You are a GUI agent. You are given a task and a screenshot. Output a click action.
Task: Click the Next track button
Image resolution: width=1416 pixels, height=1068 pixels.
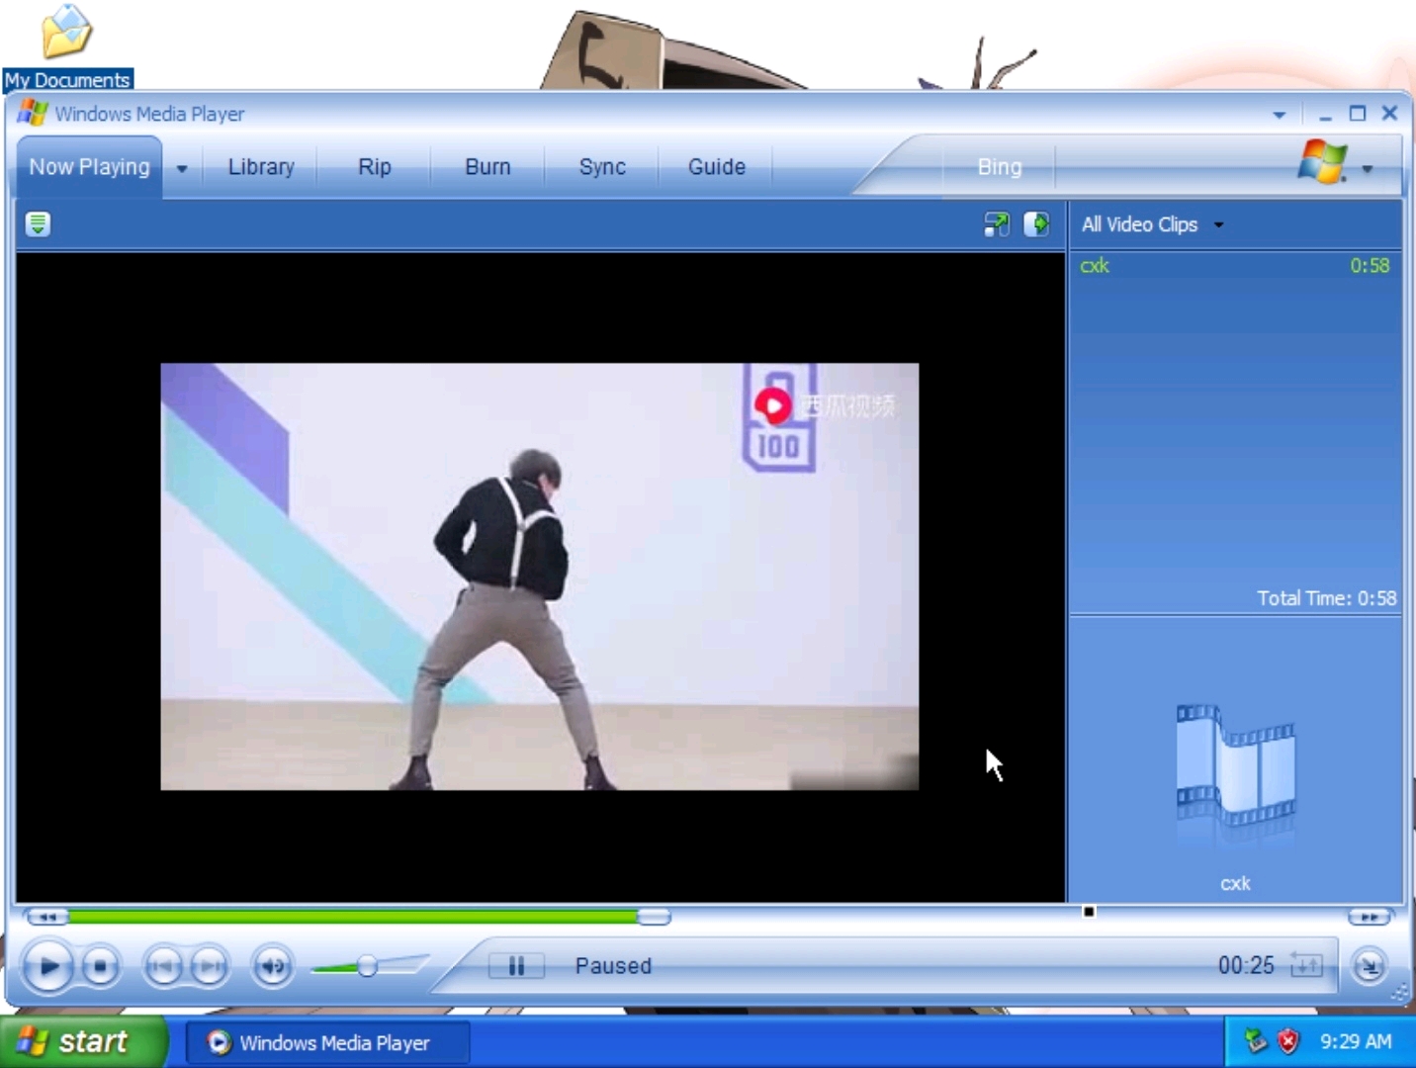209,965
